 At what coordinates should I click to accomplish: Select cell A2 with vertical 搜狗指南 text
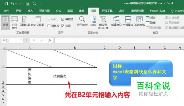(29, 76)
